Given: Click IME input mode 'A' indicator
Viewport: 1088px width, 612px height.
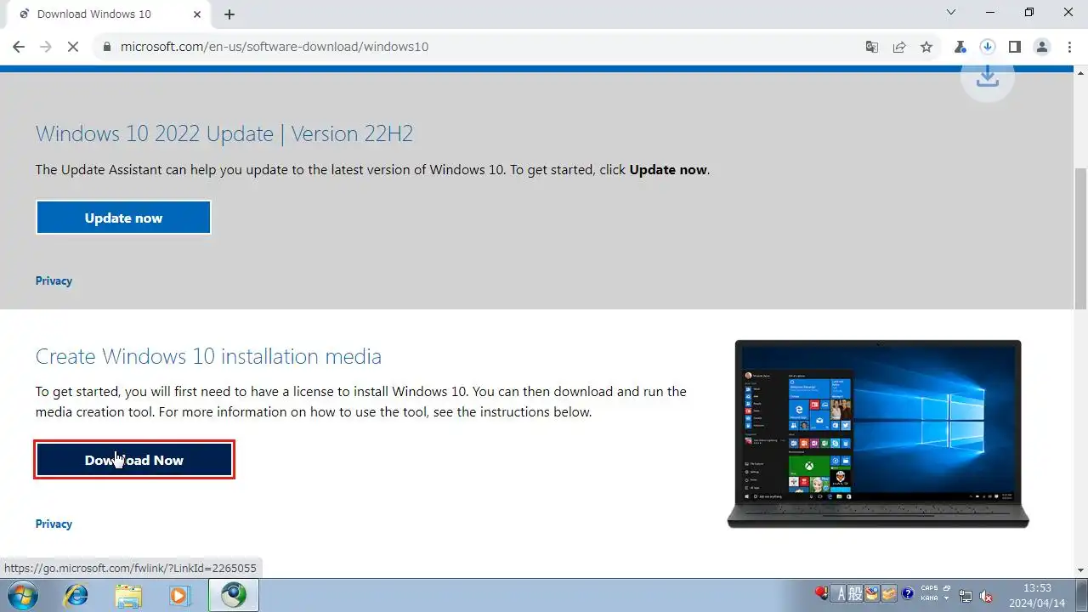Looking at the screenshot, I should coord(839,594).
